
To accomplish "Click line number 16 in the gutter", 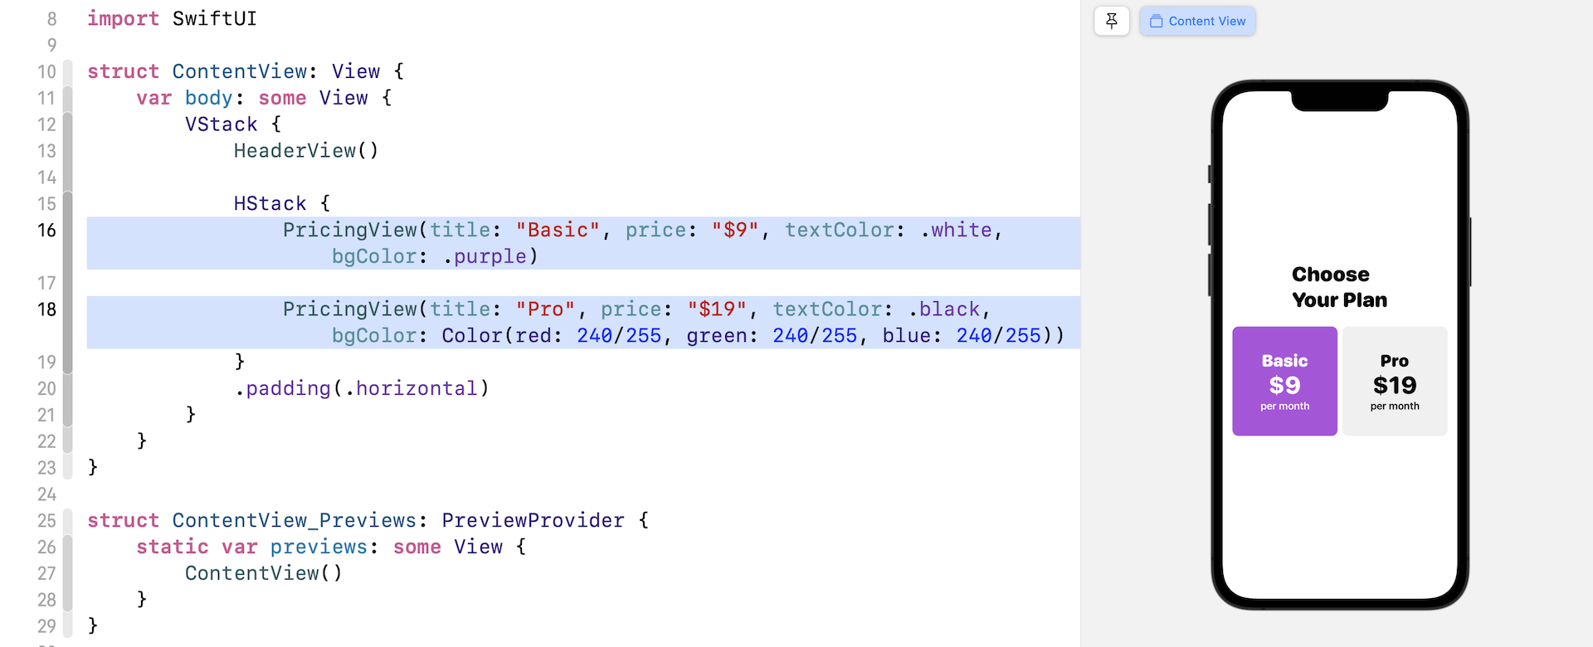I will pyautogui.click(x=46, y=230).
